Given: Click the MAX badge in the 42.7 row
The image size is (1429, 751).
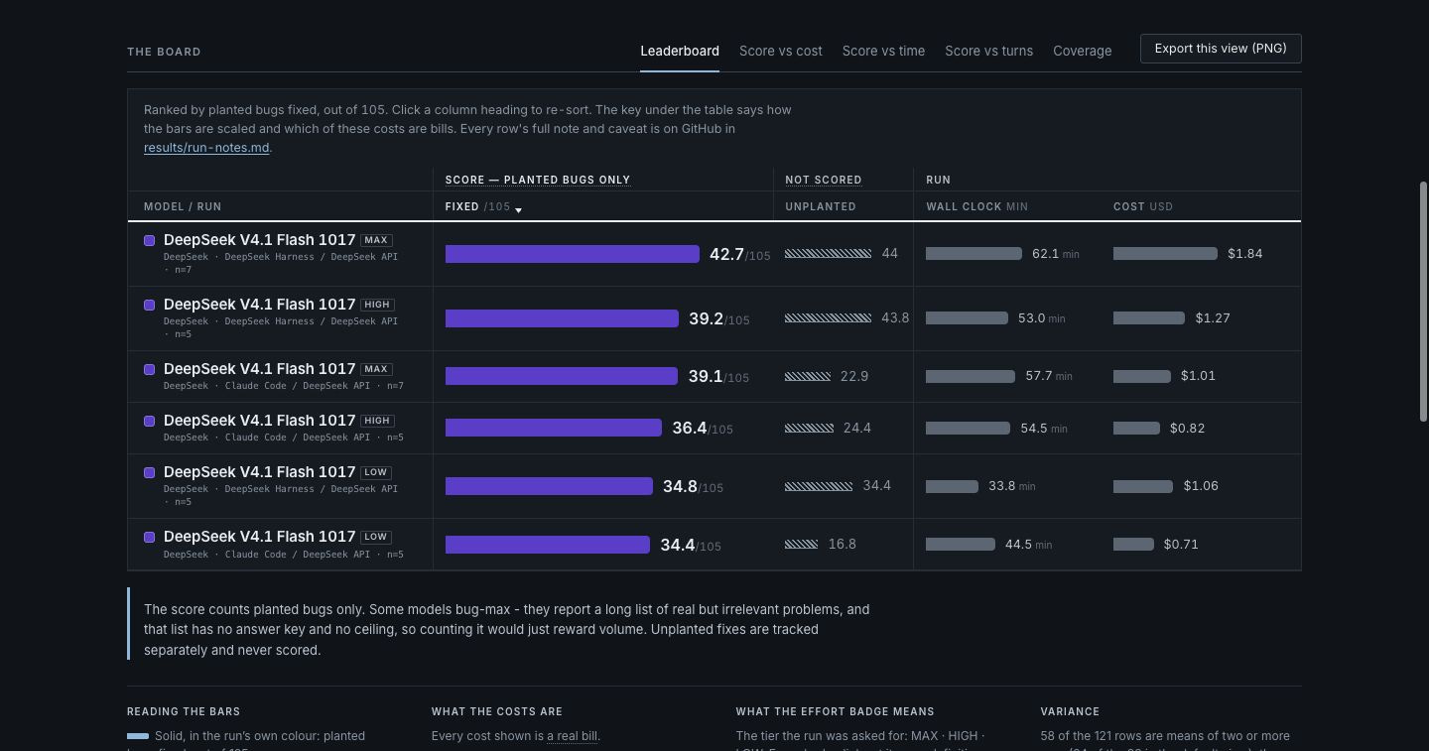Looking at the screenshot, I should (376, 240).
